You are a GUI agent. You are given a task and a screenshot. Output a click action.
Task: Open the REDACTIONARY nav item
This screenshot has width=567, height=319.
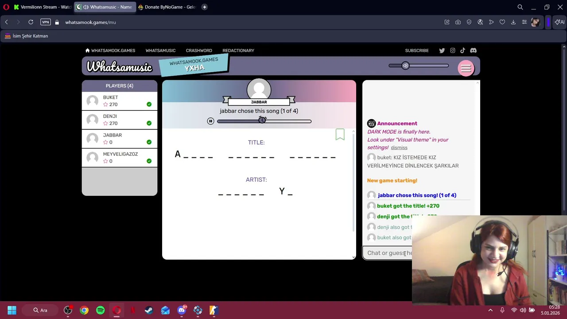click(238, 51)
